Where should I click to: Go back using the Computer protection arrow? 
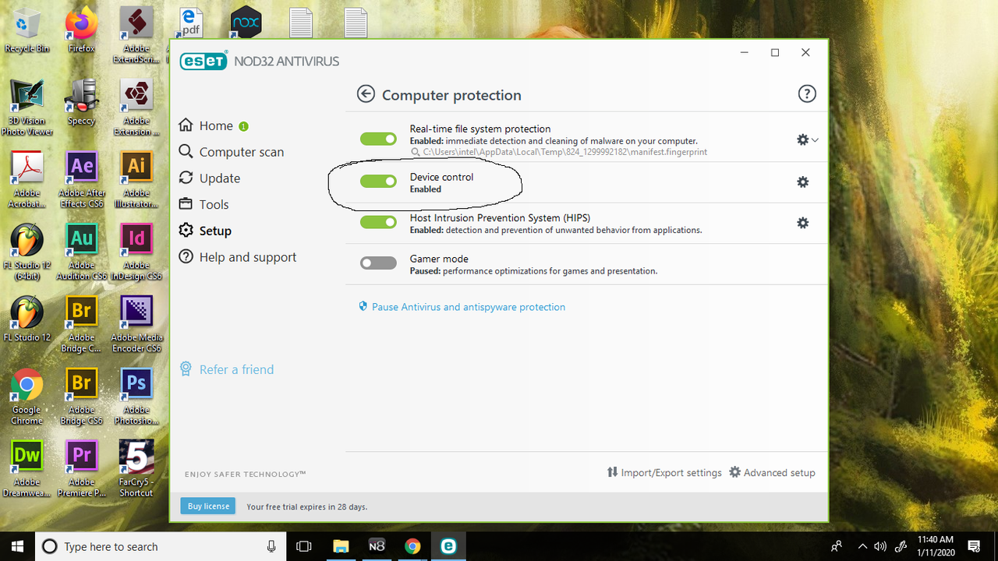click(366, 94)
